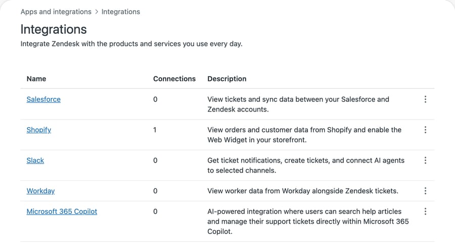Screen dimensions: 455x251
Task: Click the Description column header
Action: coord(227,79)
